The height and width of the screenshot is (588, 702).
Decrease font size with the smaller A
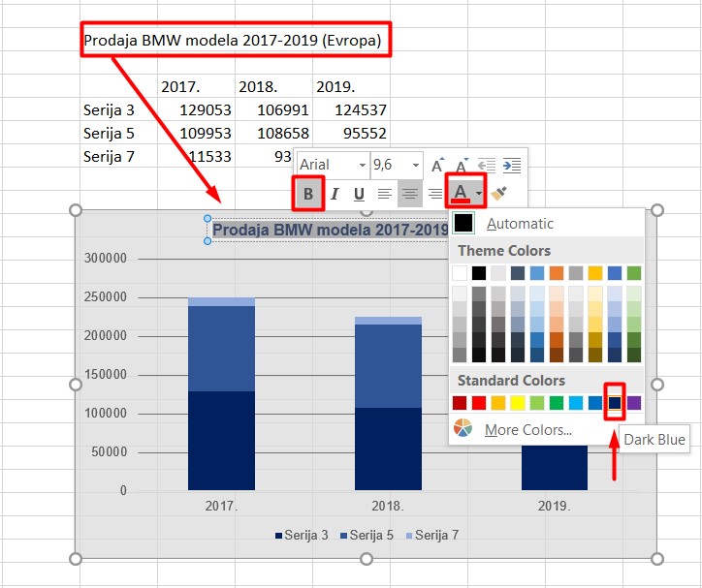(462, 166)
